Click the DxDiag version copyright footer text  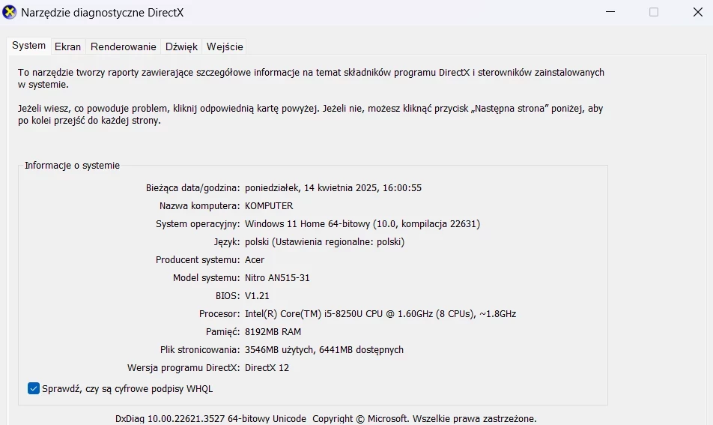click(326, 419)
